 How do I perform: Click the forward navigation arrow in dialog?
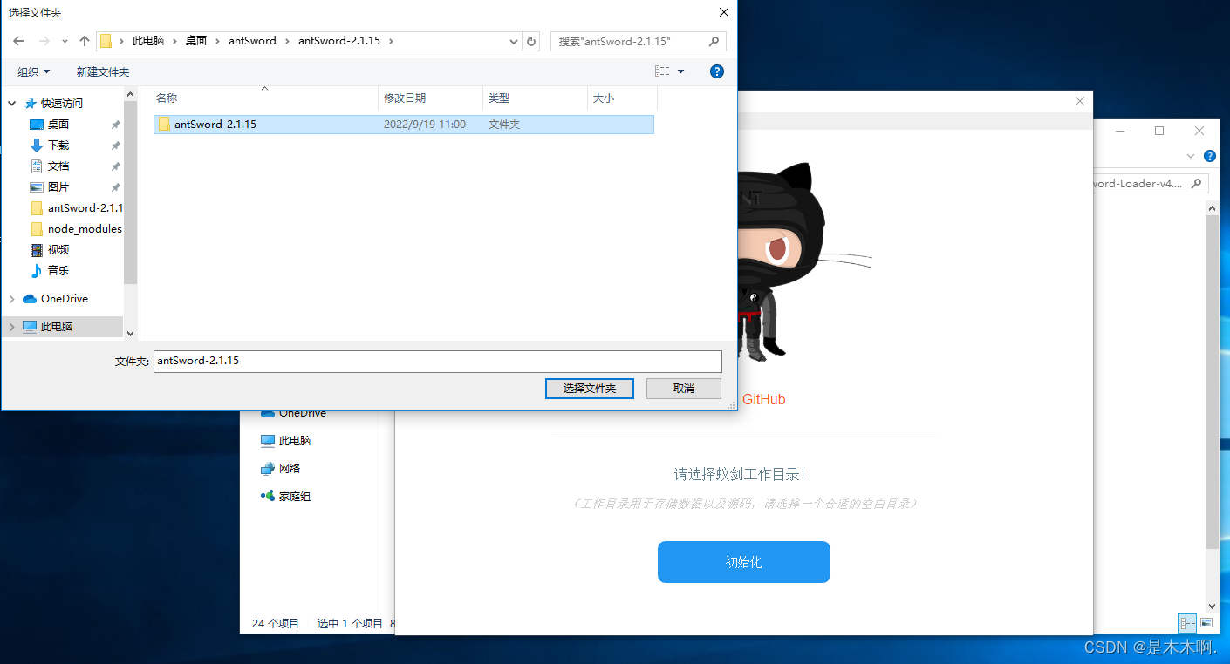tap(44, 41)
